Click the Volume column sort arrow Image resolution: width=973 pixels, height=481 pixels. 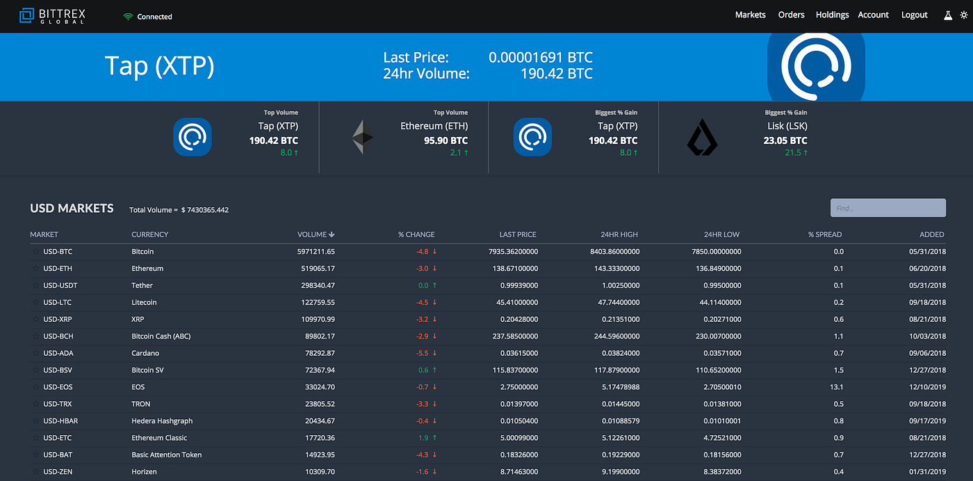pos(332,235)
